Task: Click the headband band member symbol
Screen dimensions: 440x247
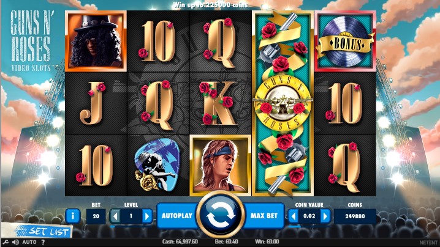Action: pyautogui.click(x=220, y=165)
